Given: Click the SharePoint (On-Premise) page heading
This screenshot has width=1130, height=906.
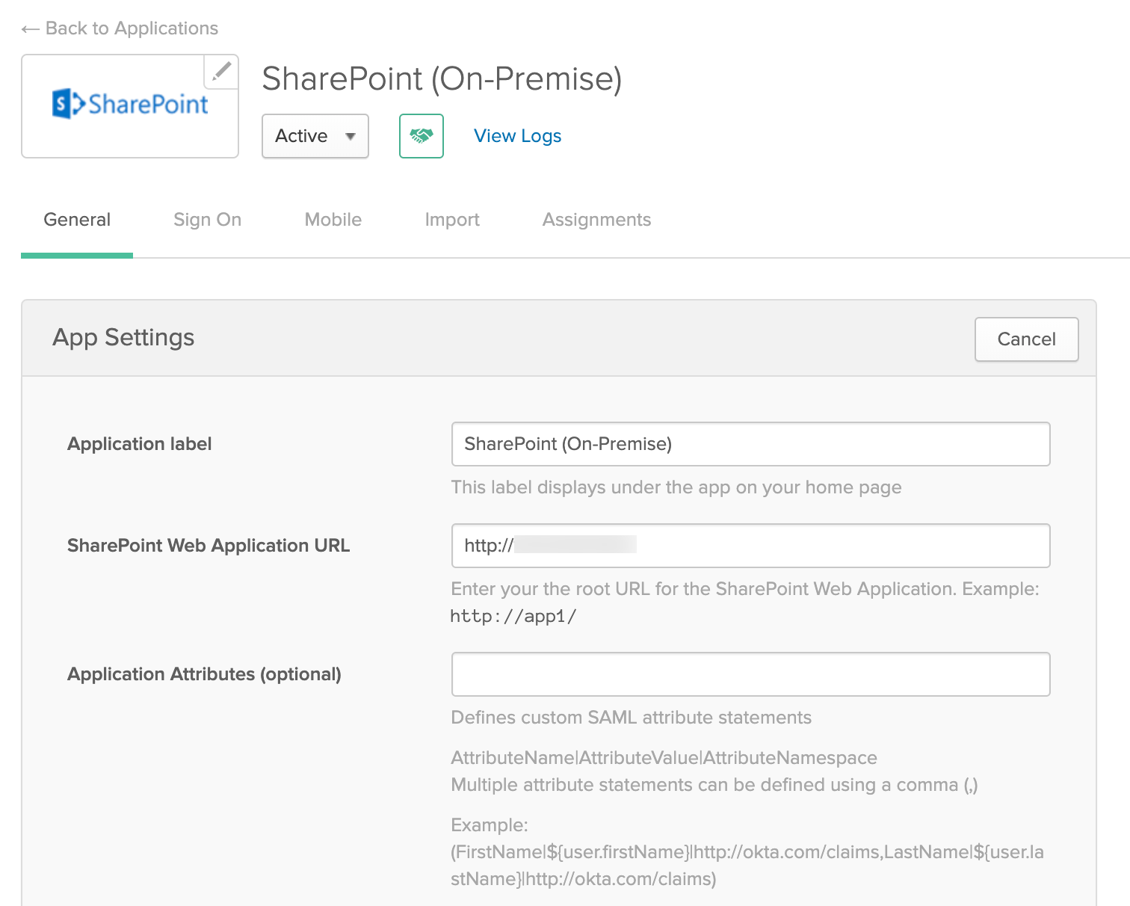Looking at the screenshot, I should [x=442, y=79].
